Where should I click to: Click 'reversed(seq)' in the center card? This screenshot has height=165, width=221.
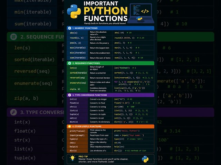[77, 78]
